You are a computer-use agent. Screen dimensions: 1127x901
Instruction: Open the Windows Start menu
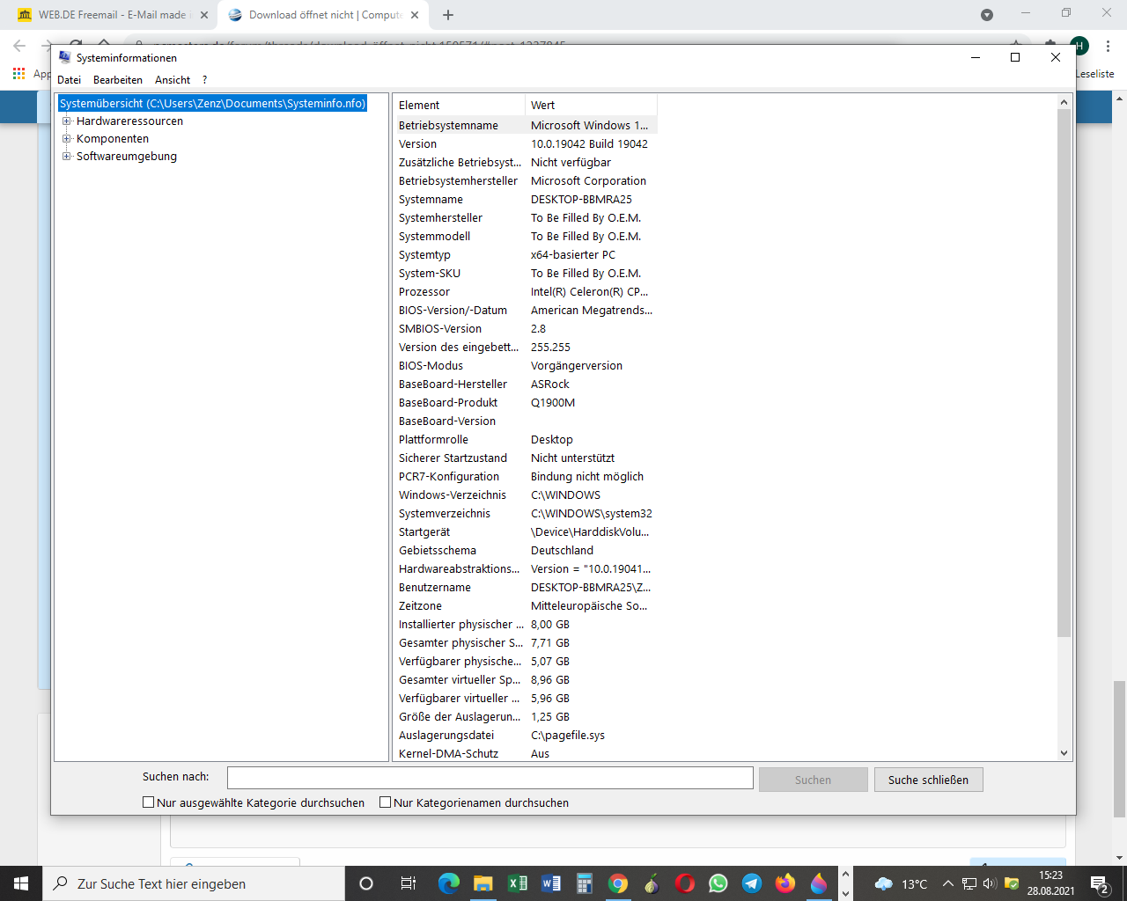coord(21,883)
